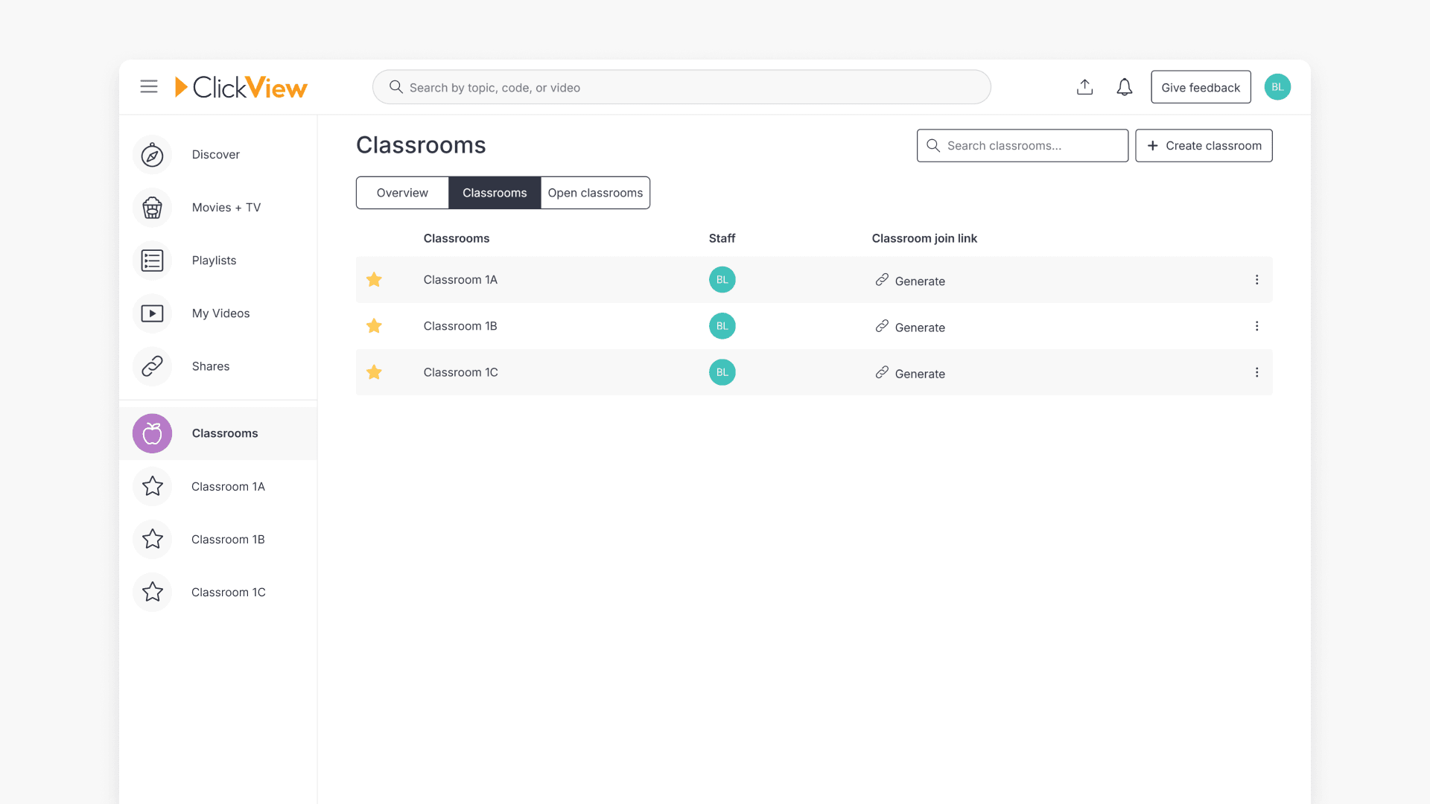The width and height of the screenshot is (1430, 804).
Task: Click the Playlists list icon
Action: click(x=152, y=261)
